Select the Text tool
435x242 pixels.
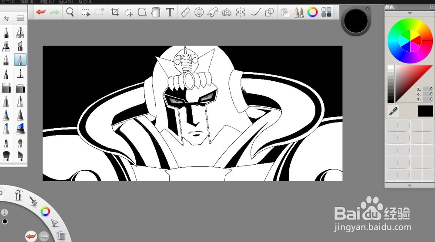[x=170, y=12]
